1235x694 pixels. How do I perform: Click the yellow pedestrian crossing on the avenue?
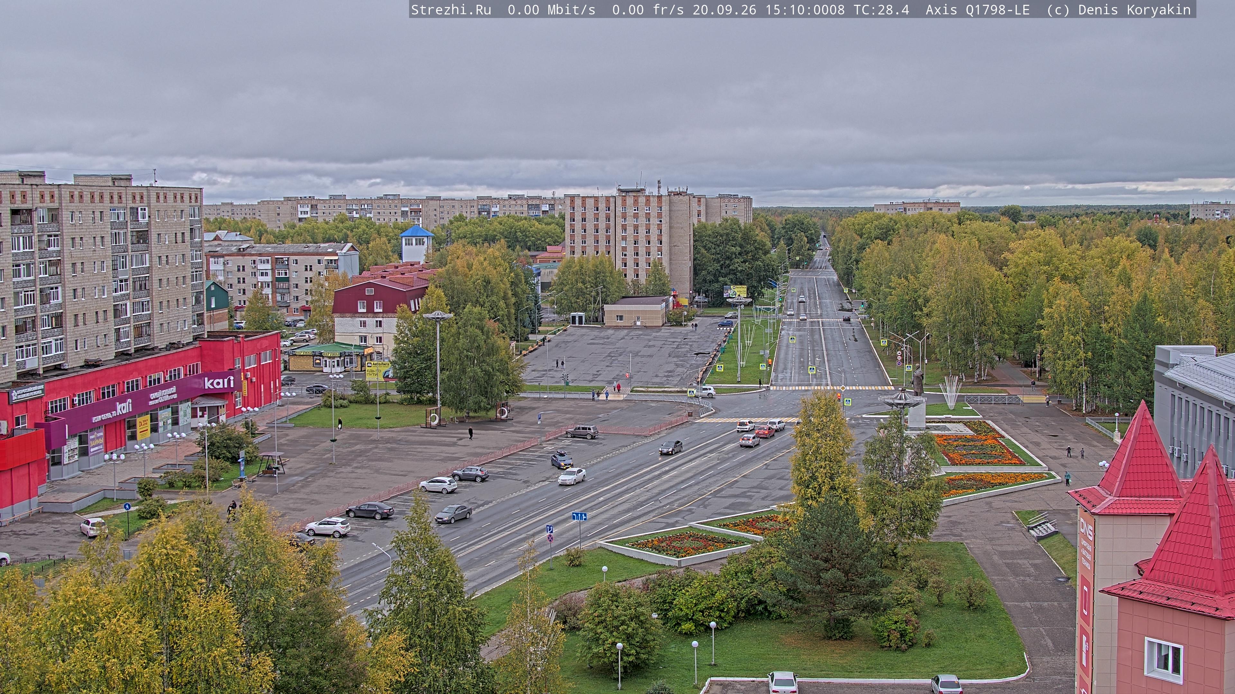(x=831, y=387)
